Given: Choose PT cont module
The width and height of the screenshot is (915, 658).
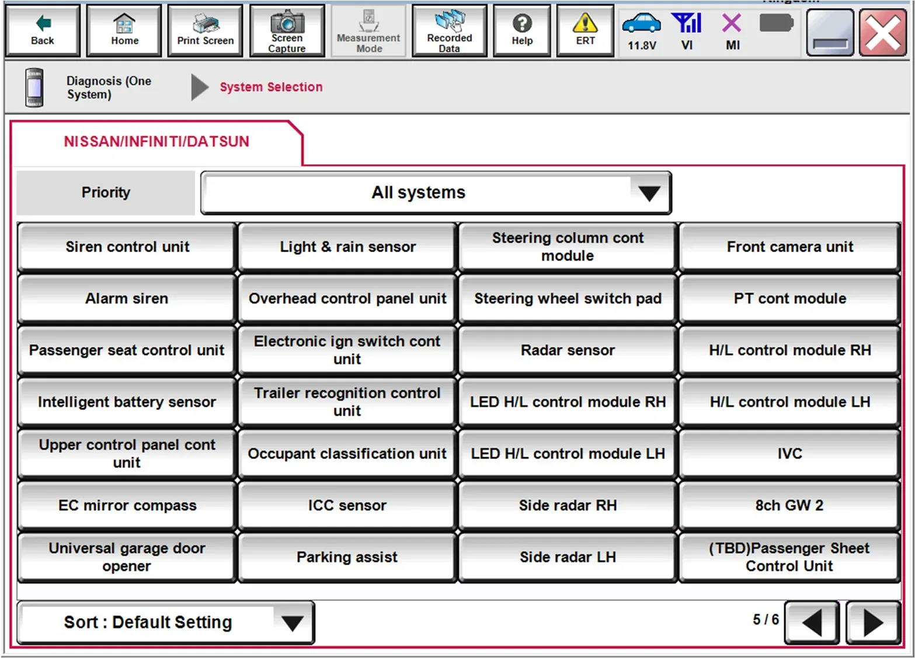Looking at the screenshot, I should 789,299.
